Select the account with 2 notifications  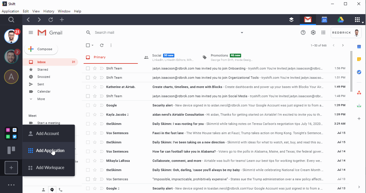pyautogui.click(x=11, y=57)
